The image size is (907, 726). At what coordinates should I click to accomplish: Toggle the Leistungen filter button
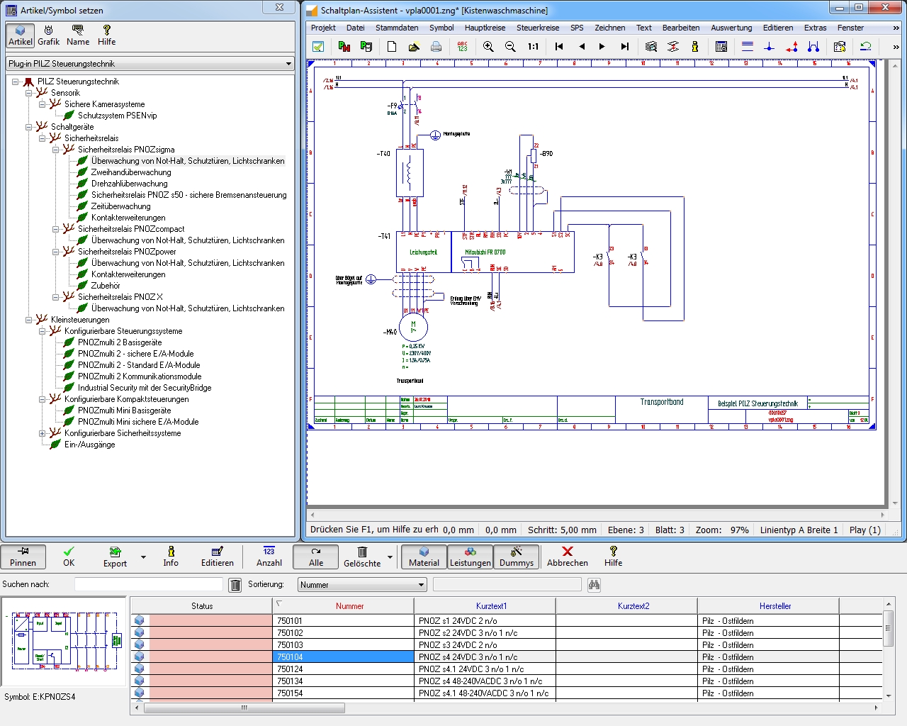[471, 557]
